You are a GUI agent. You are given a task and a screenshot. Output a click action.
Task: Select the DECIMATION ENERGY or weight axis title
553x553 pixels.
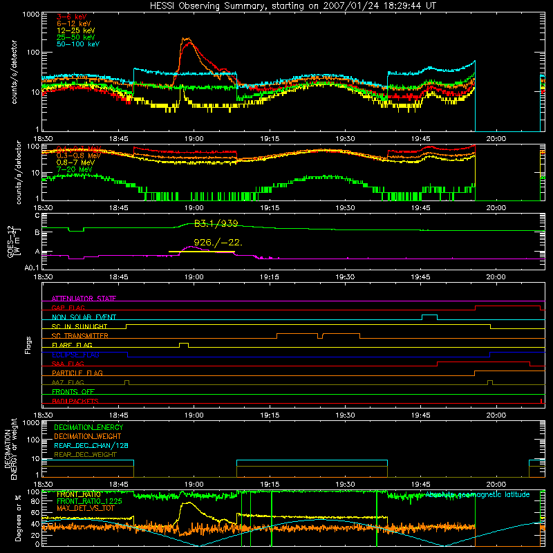(10, 449)
